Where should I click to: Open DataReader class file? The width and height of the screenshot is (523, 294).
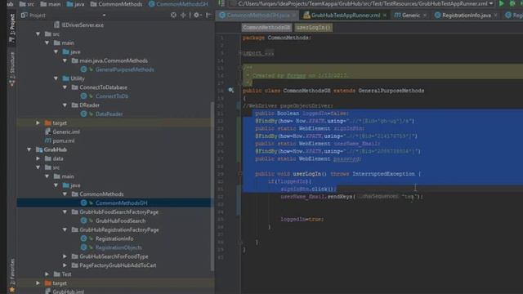point(109,114)
